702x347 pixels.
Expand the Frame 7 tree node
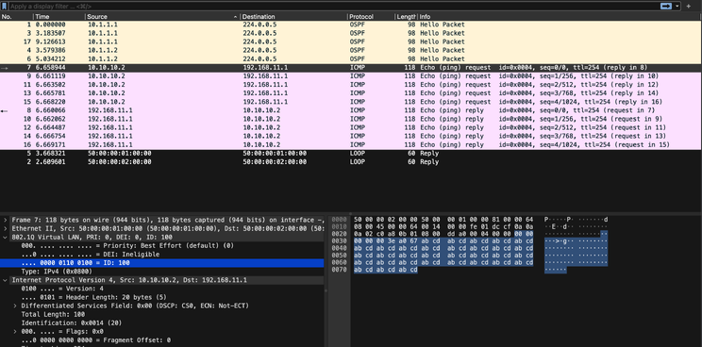(x=5, y=220)
